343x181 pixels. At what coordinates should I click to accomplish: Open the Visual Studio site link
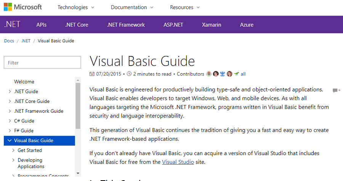(x=178, y=162)
